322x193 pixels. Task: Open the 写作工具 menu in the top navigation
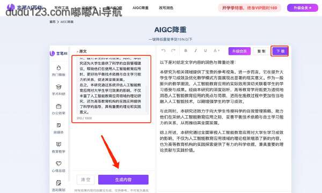(x=61, y=8)
